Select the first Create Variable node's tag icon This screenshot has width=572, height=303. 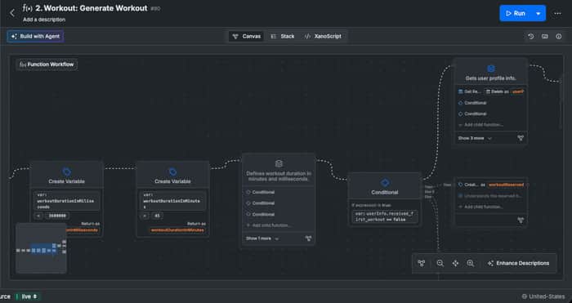point(66,172)
